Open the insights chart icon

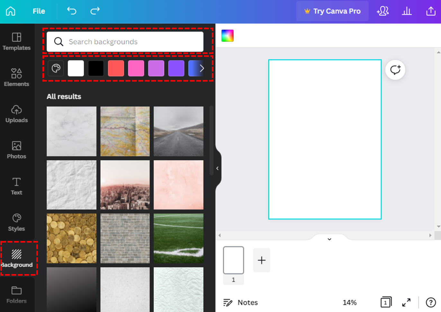click(407, 11)
